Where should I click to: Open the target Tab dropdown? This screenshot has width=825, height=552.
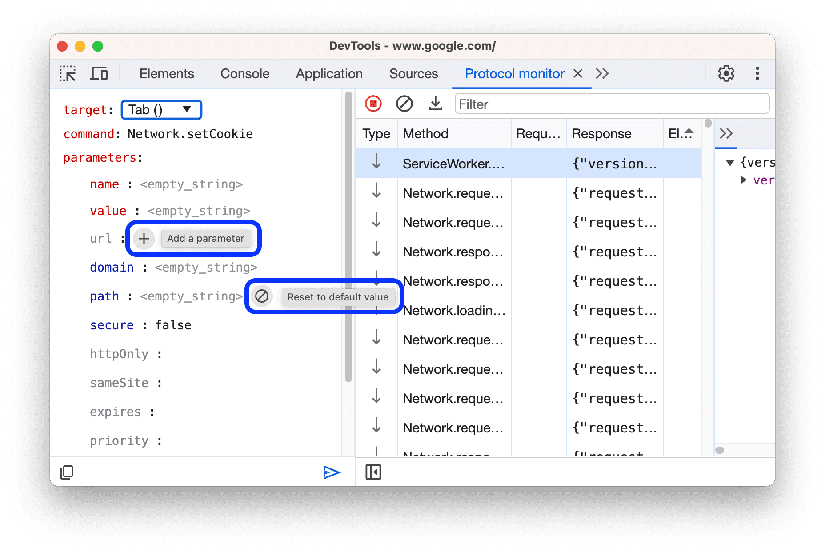tap(161, 109)
